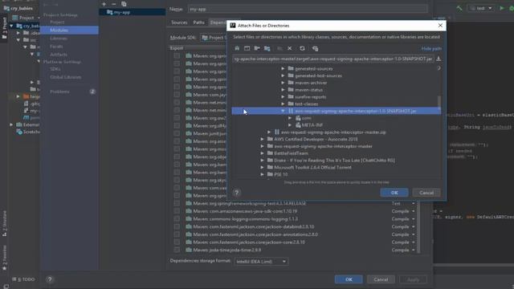Switch to the Sources tab
The height and width of the screenshot is (289, 514).
coord(179,22)
